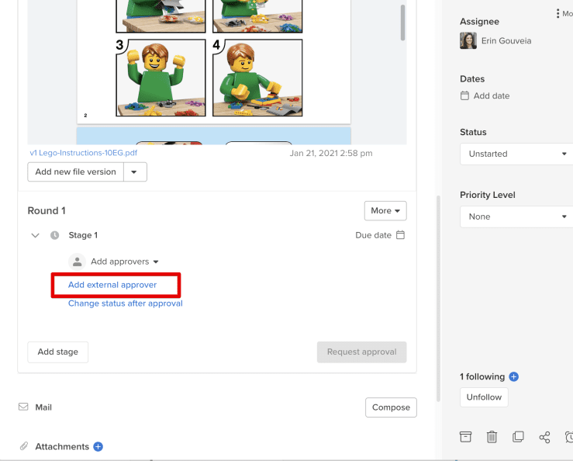Click the Unfollow button
Viewport: 573px width, 461px height.
(484, 397)
